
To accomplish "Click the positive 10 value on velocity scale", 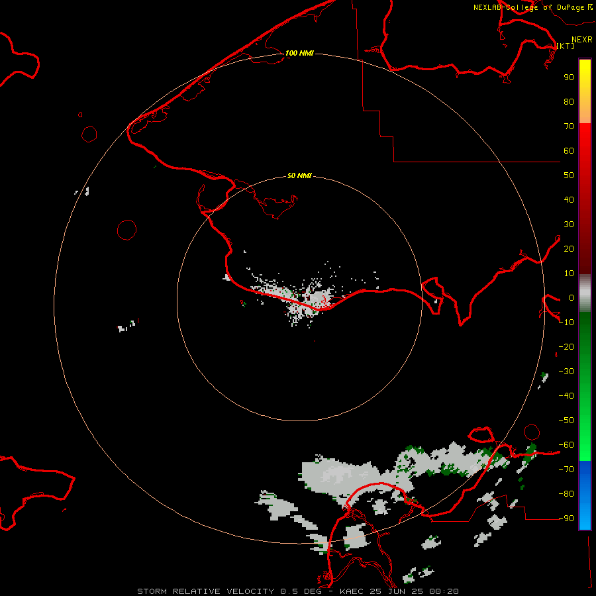I will tap(569, 273).
